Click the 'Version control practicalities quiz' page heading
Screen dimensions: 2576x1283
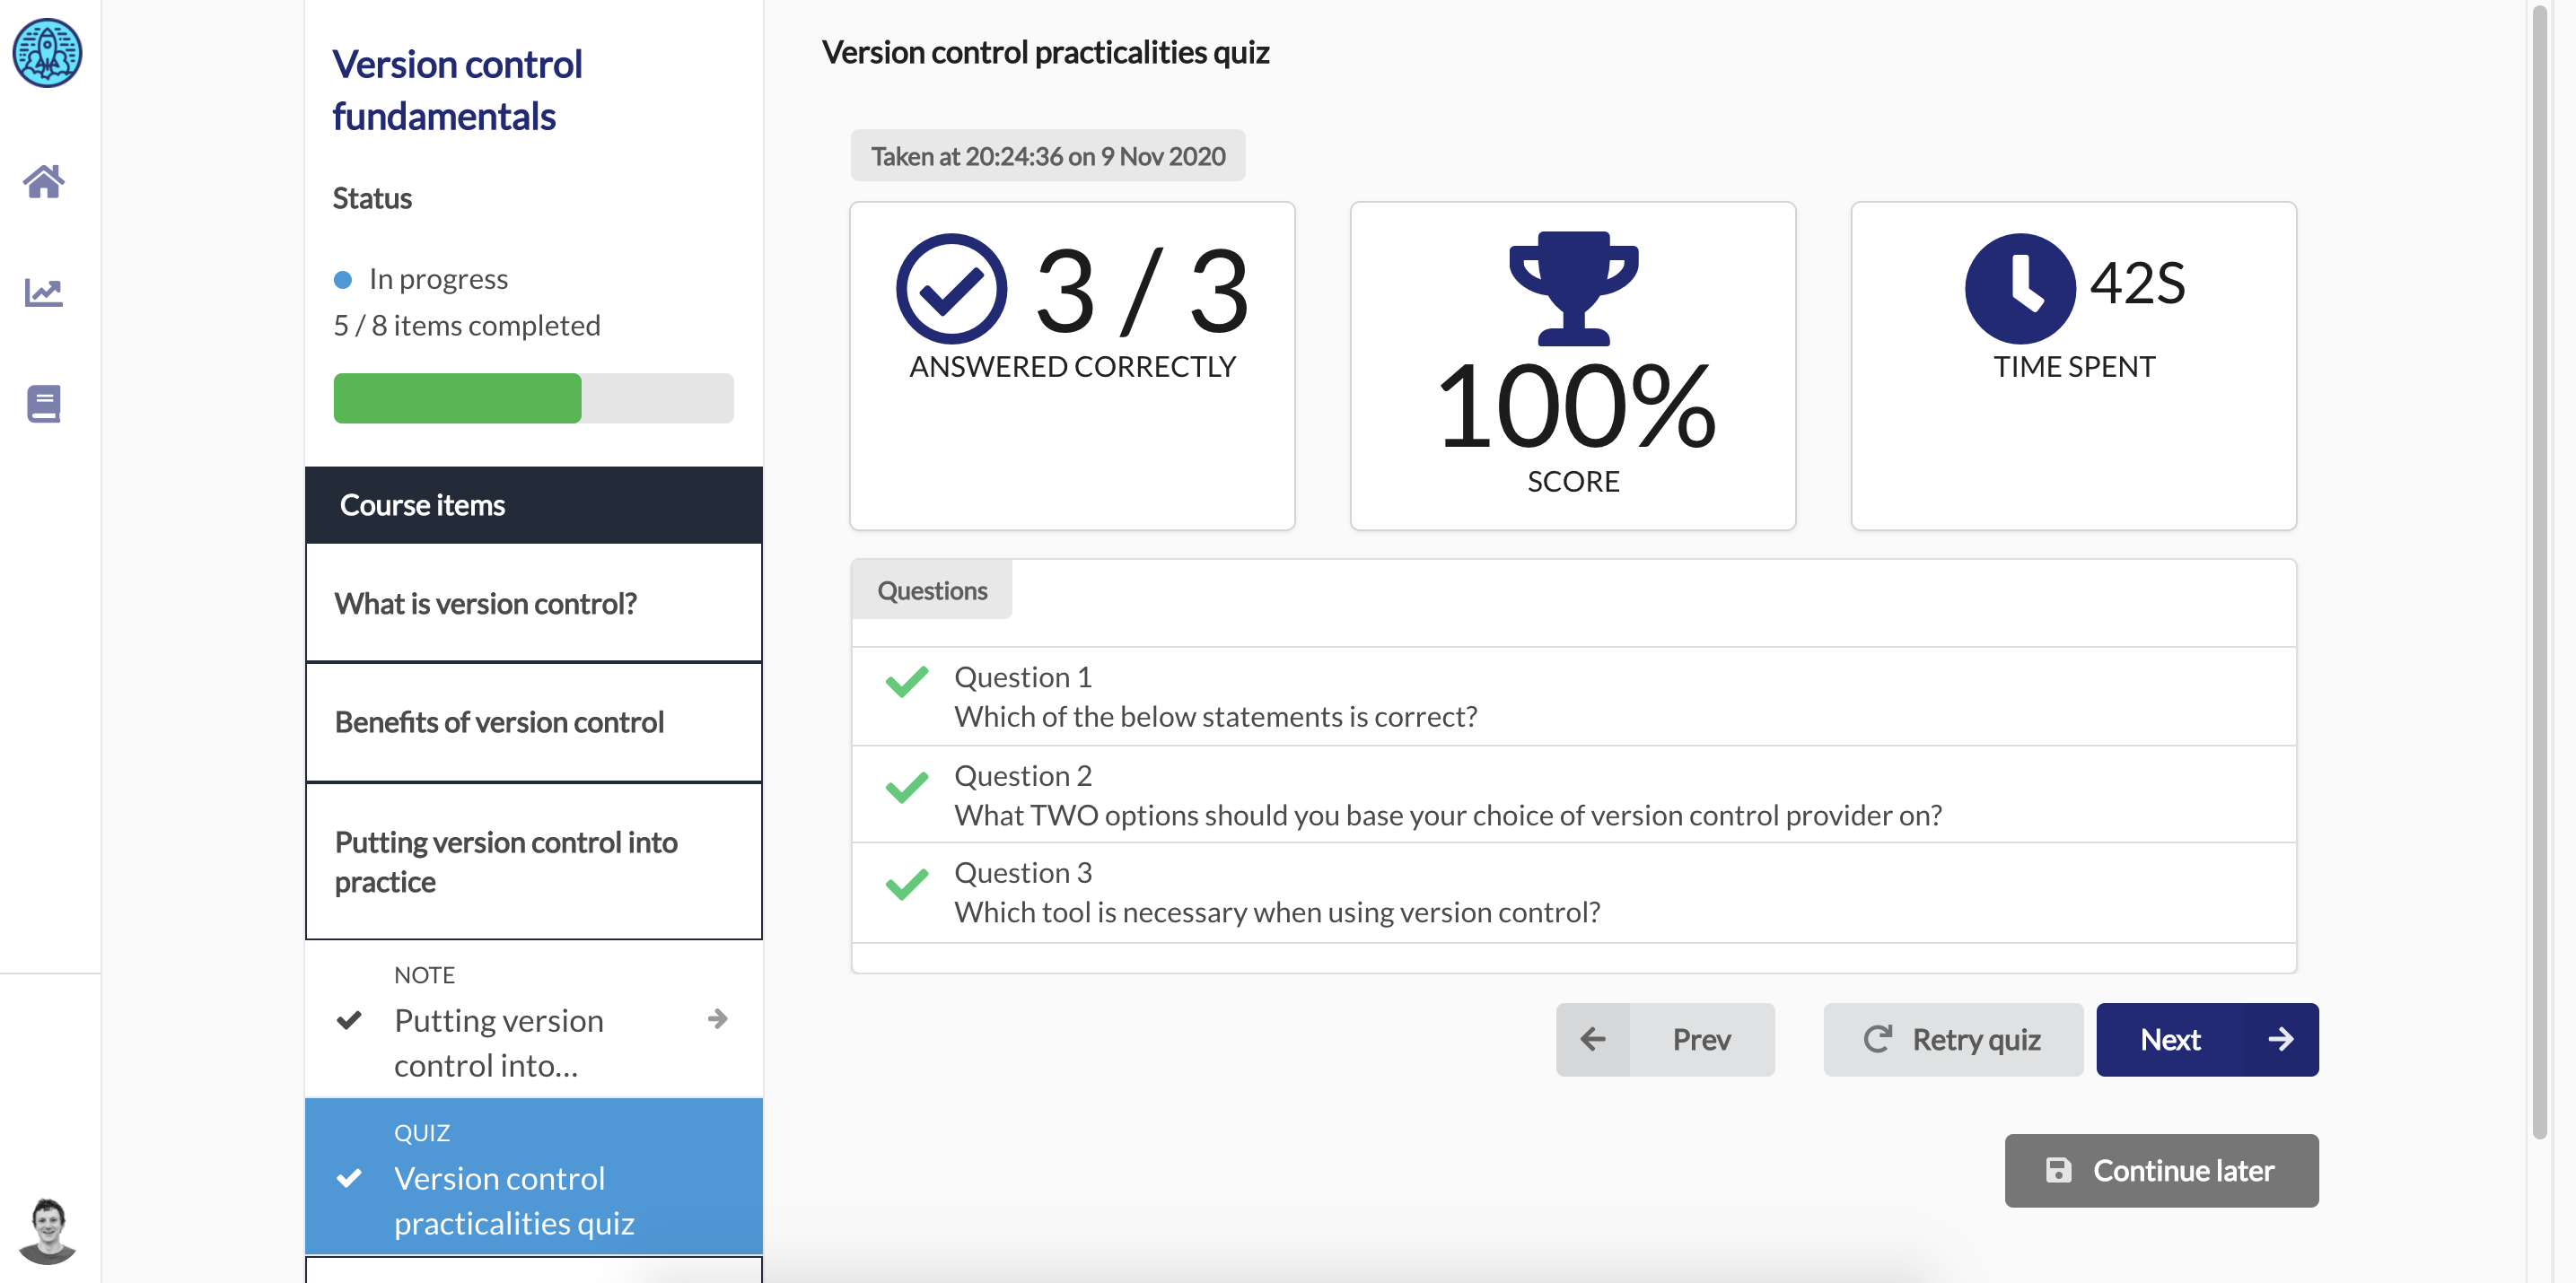pos(1045,52)
